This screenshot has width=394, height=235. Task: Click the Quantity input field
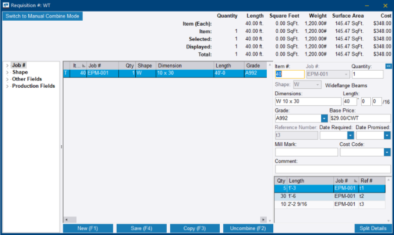click(x=371, y=74)
